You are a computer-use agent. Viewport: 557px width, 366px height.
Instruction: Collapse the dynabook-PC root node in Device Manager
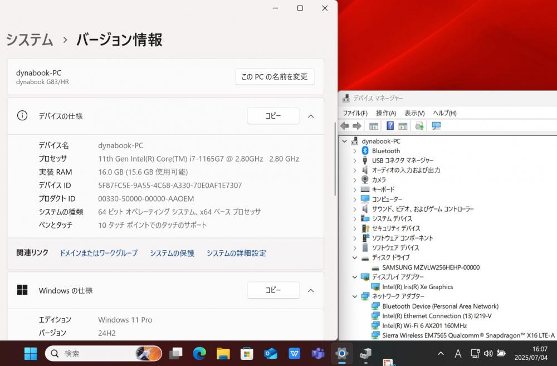point(344,141)
